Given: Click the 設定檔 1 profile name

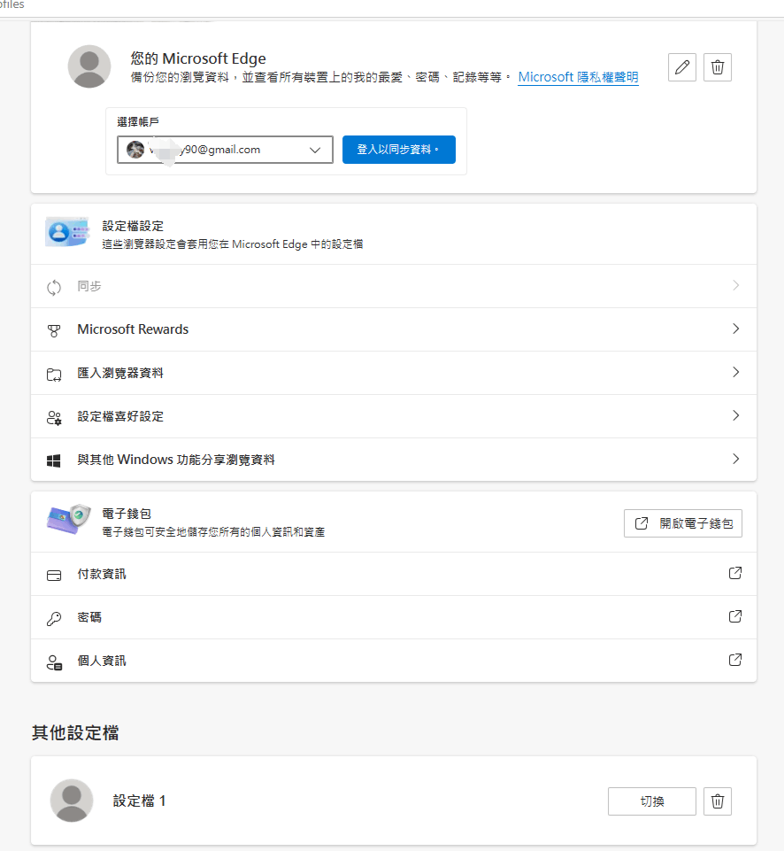Looking at the screenshot, I should point(139,801).
